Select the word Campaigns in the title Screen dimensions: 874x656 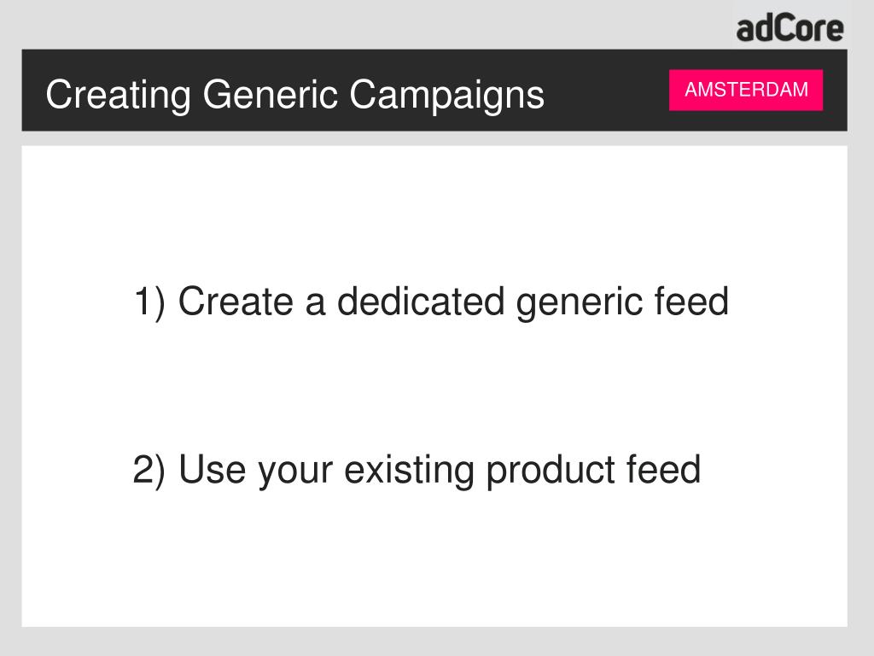click(447, 96)
